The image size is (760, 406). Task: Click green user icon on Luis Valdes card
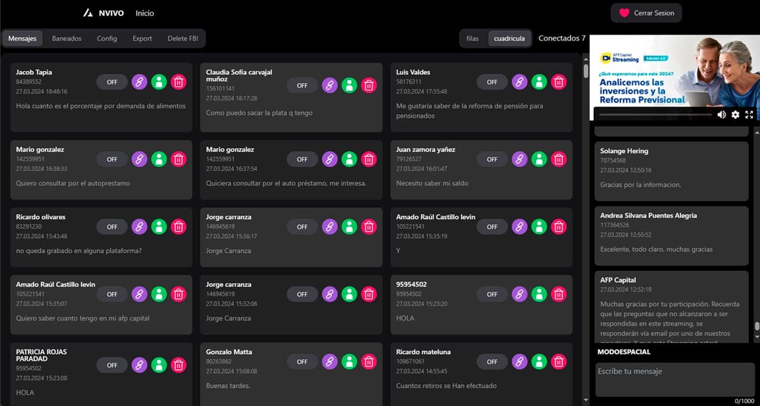coord(539,82)
